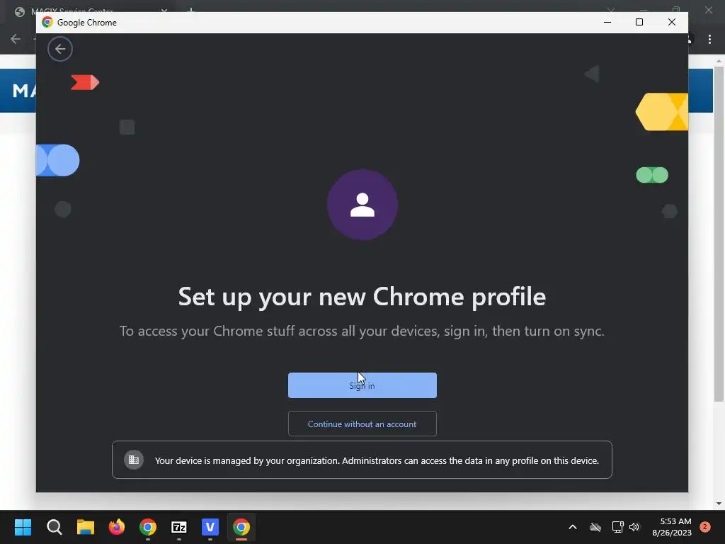Click back arrow in the background browser
The image size is (725, 544).
[16, 40]
